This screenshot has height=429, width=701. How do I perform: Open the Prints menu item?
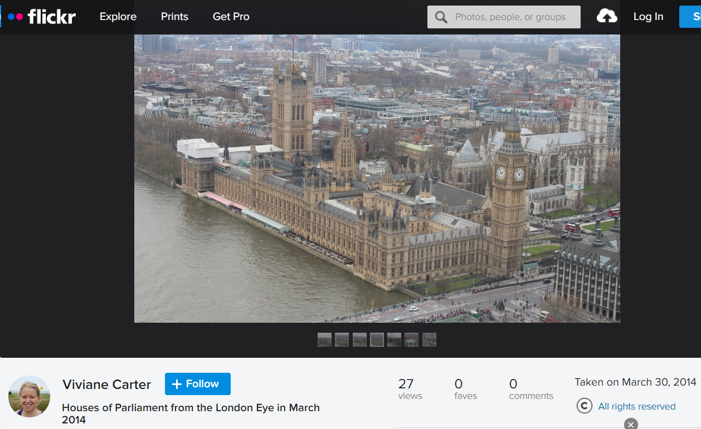pos(174,17)
